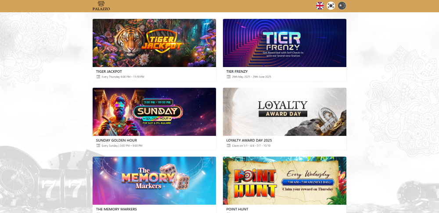Open the Sunday Golden Hour banner
This screenshot has height=213, width=439.
click(154, 112)
